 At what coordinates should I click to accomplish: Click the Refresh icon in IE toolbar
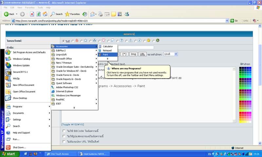click(39, 14)
